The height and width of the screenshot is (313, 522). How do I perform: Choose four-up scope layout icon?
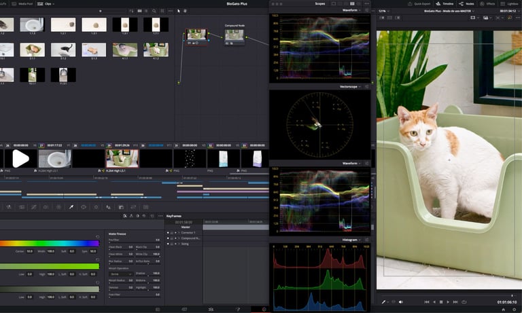[352, 3]
